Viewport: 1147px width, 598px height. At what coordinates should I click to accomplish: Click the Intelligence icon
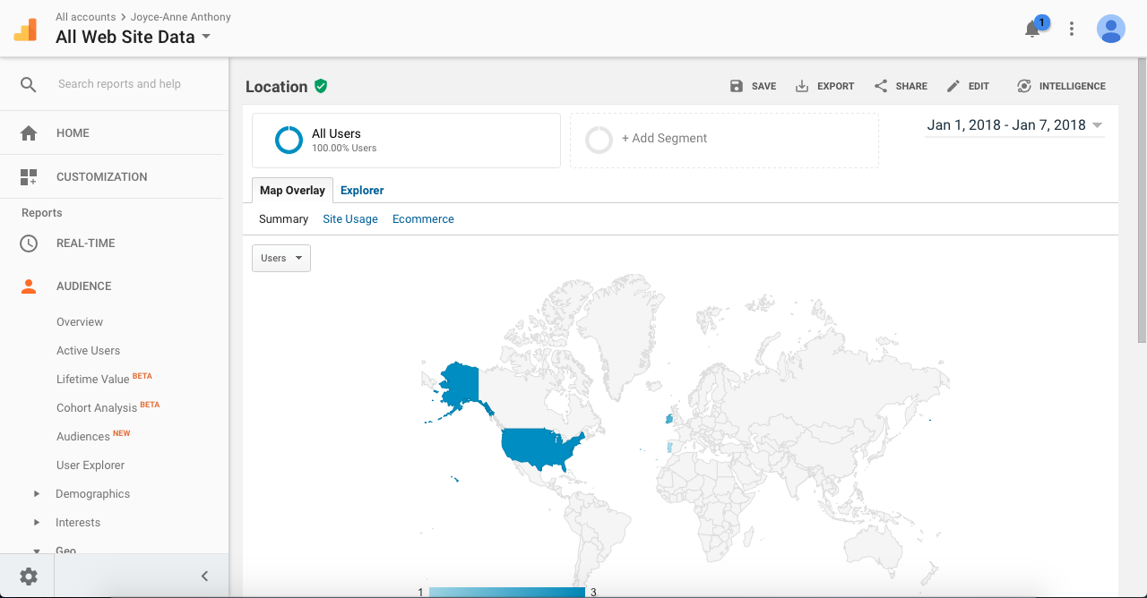(x=1024, y=86)
